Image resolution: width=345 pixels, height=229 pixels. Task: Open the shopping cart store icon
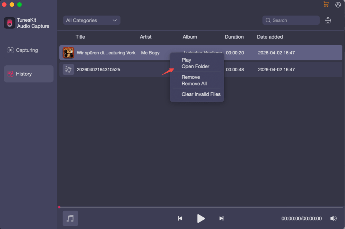[x=326, y=4]
